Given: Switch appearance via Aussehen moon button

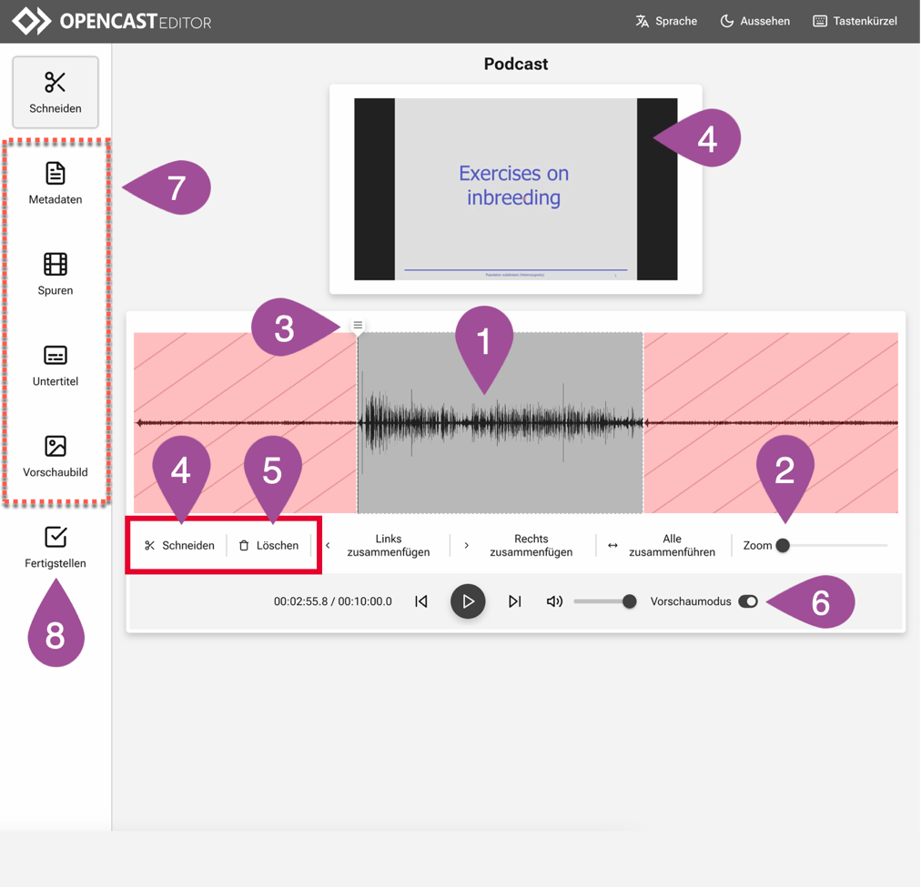Looking at the screenshot, I should pyautogui.click(x=754, y=21).
